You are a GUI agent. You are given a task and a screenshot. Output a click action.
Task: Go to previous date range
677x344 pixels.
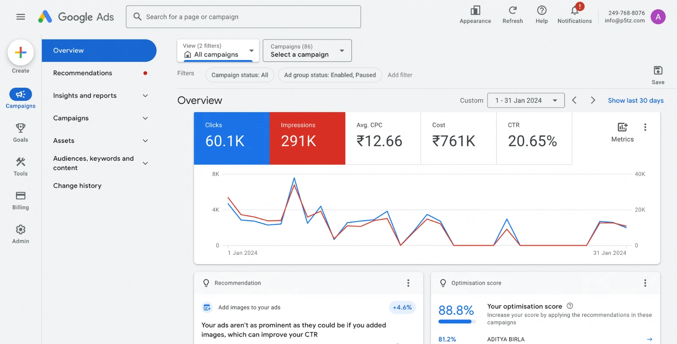574,100
